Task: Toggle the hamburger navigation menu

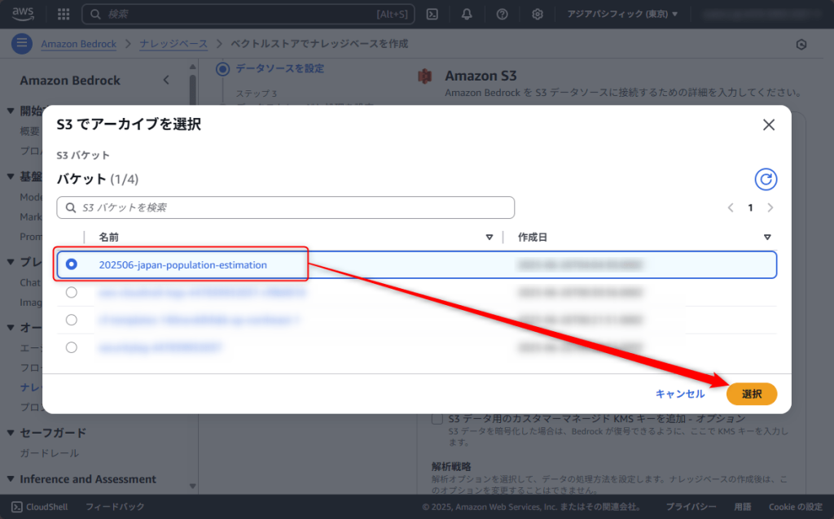Action: click(22, 44)
